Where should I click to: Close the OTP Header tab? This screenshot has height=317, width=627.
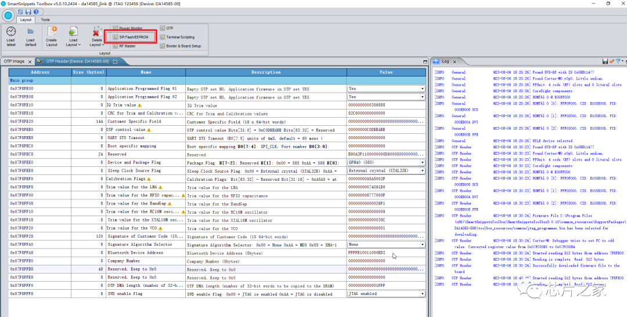click(115, 62)
